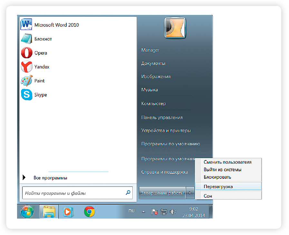Open shutdown options arrow button
The height and width of the screenshot is (235, 289).
point(190,193)
